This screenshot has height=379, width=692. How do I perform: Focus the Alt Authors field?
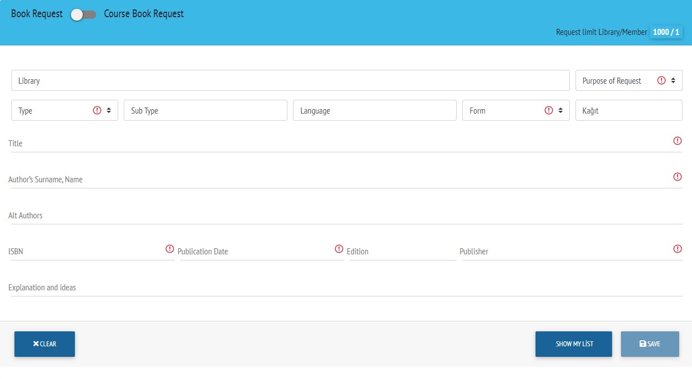[x=347, y=215]
